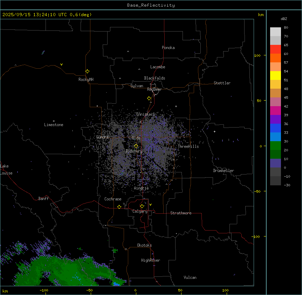Viewport: 302px width, 295px height.
Task: Pick the purple 36-39 dBZ legend swatch
Action: click(x=275, y=119)
